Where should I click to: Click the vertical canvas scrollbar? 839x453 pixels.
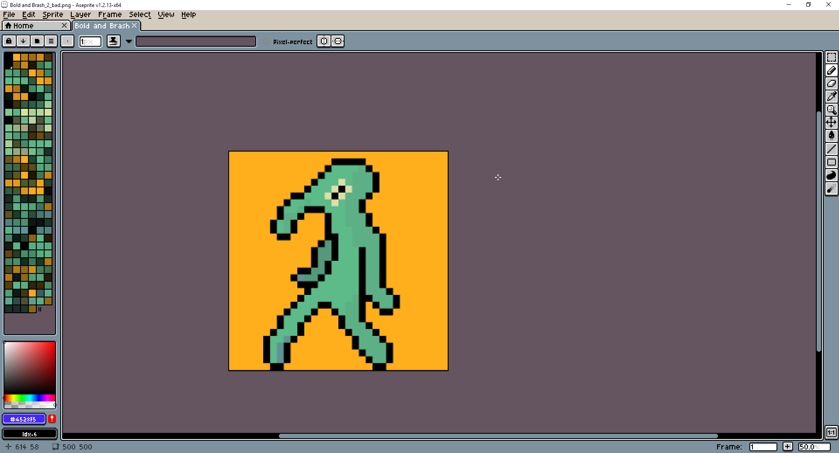pyautogui.click(x=819, y=232)
